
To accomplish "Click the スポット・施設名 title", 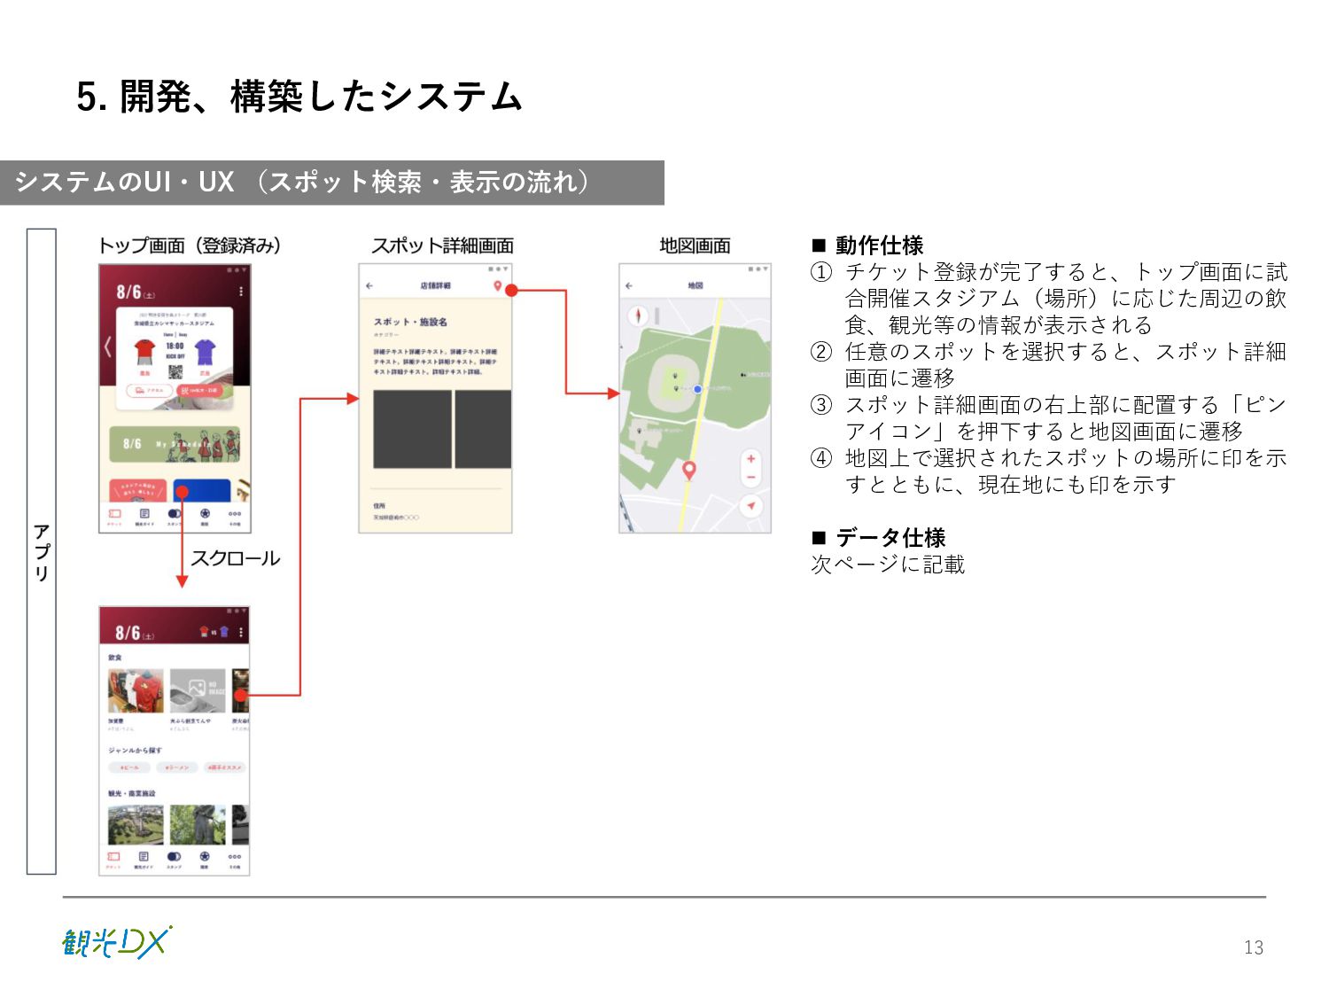I will point(410,322).
